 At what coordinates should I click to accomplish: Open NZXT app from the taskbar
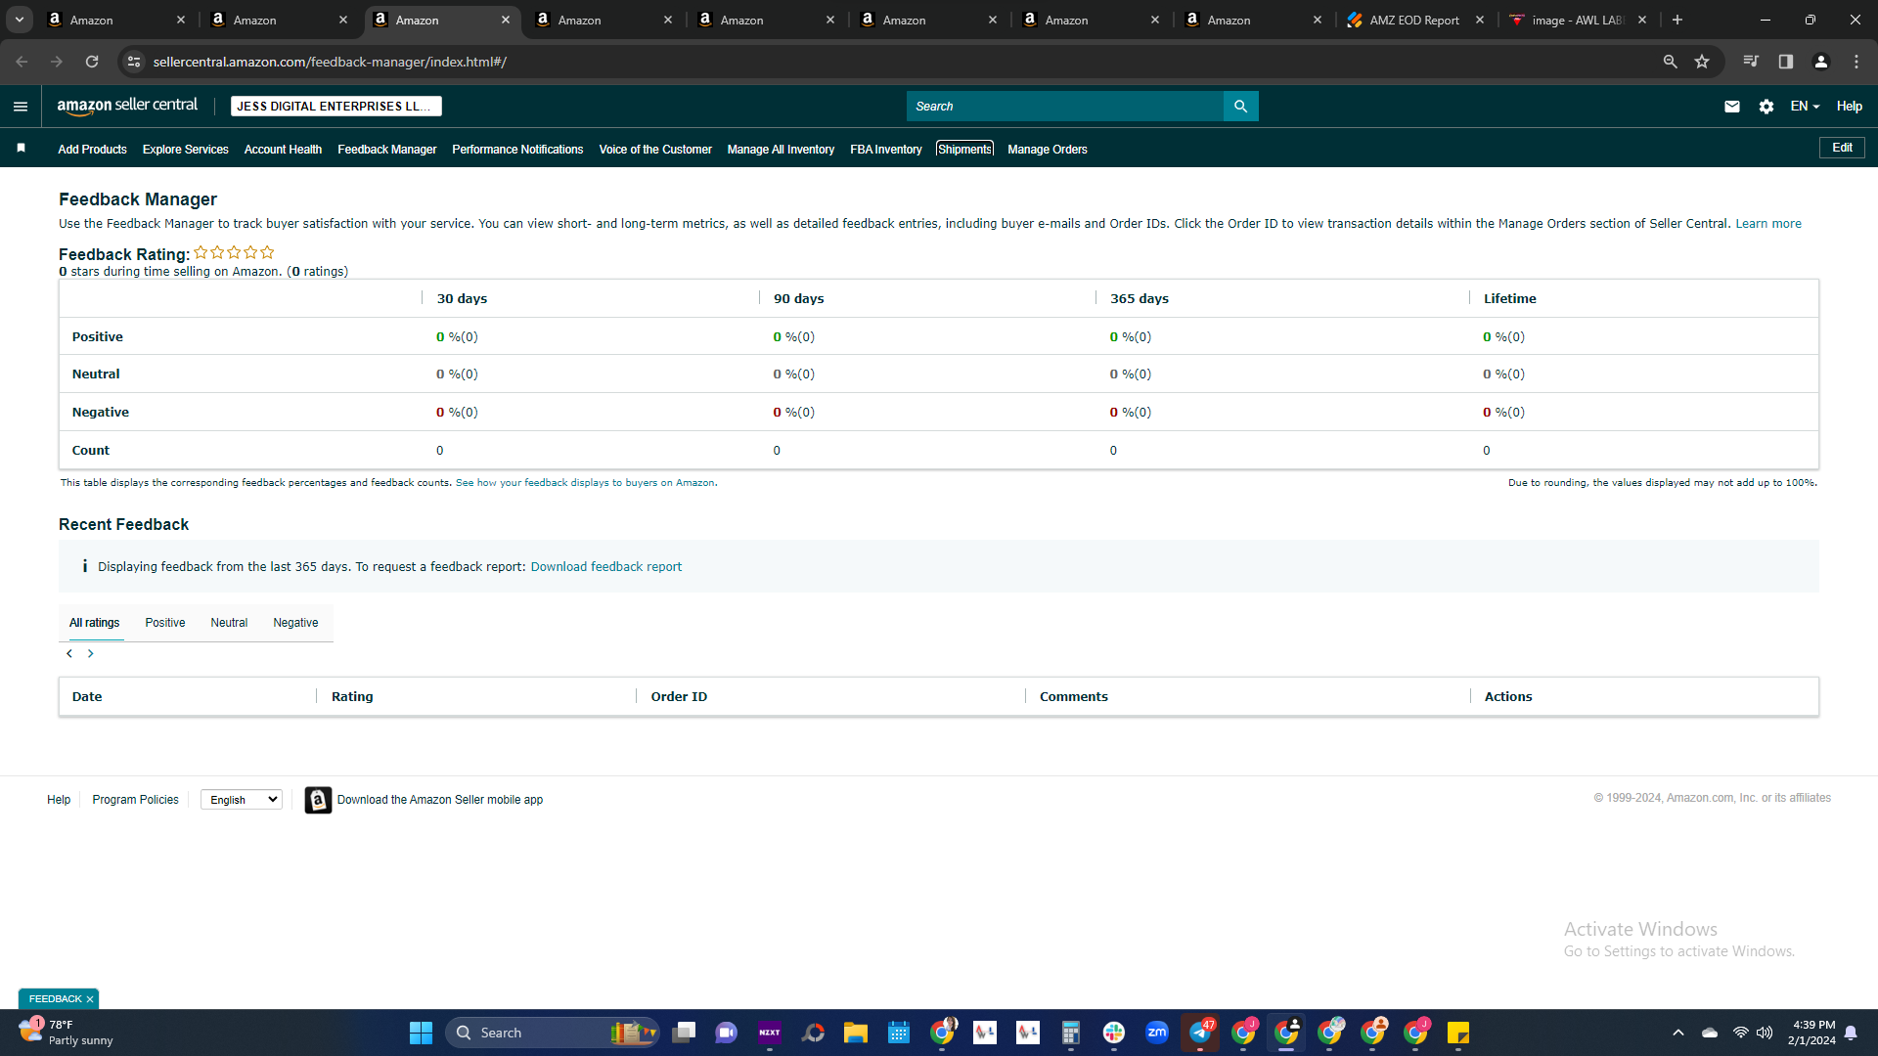[x=770, y=1033]
